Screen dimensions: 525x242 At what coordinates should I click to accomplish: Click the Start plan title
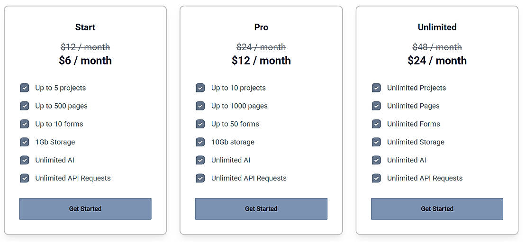click(85, 27)
